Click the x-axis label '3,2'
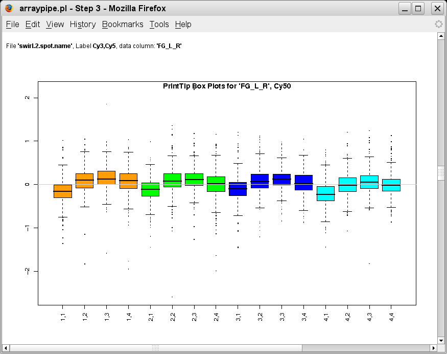Viewport: 447px width, 354px height. tap(260, 317)
